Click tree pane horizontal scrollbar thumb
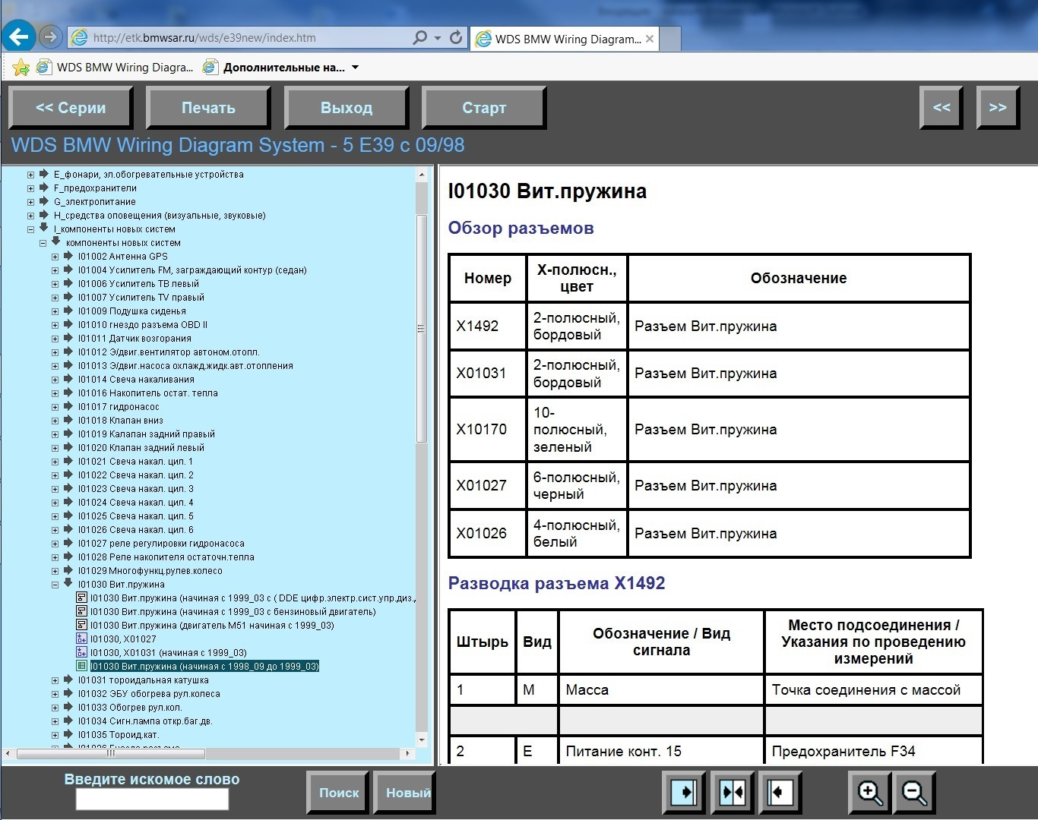1038x820 pixels. tap(111, 754)
